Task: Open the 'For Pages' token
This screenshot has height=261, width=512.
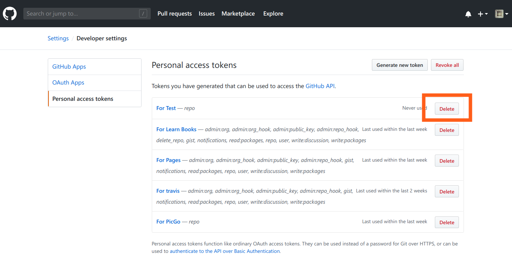Action: click(168, 160)
